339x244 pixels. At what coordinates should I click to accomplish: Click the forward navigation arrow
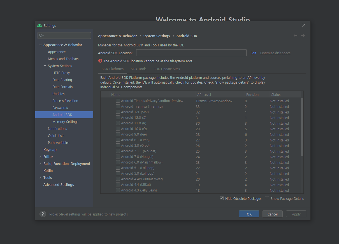pos(303,35)
